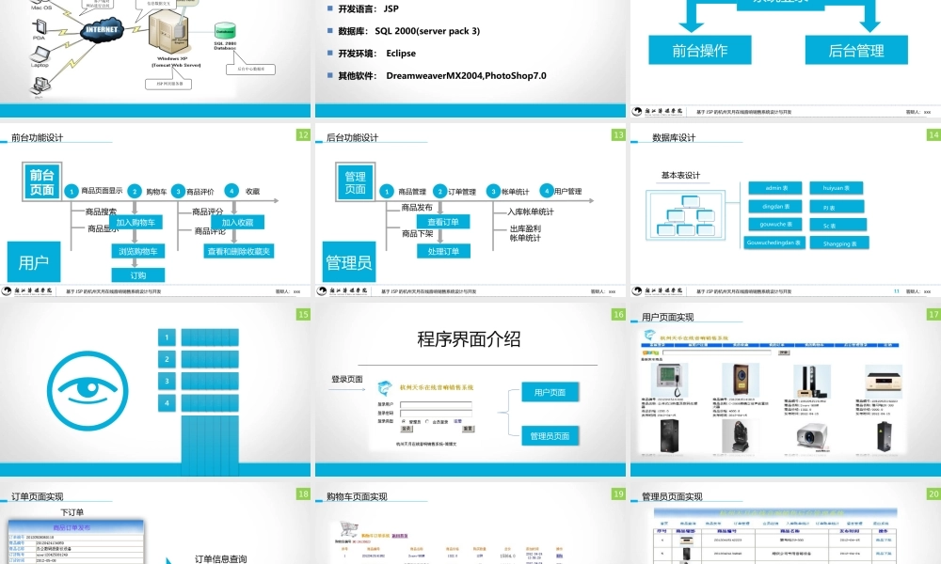
Task: Click the dolphin logo on the user page slide
Action: (648, 334)
